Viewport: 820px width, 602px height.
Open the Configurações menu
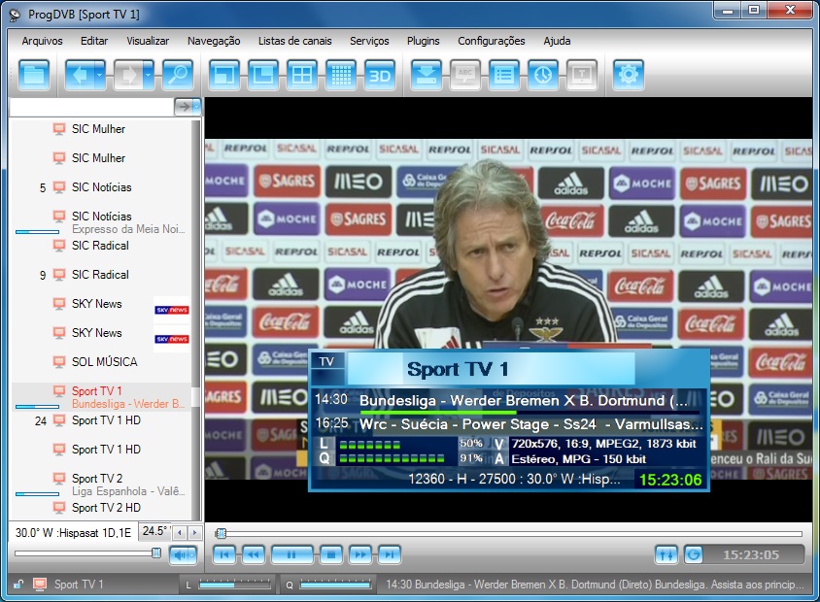[x=492, y=41]
